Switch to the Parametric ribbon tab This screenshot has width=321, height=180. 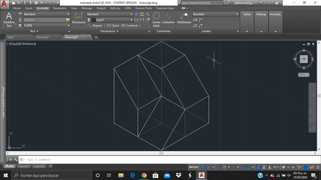(x=60, y=8)
